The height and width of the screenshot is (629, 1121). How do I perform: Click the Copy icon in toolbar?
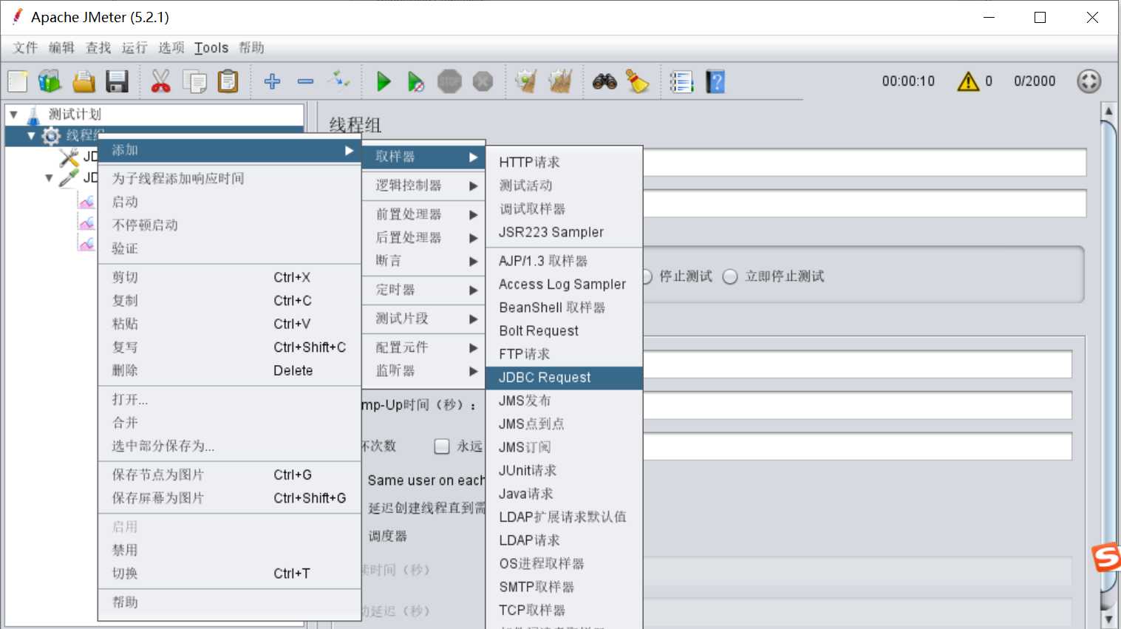(194, 81)
